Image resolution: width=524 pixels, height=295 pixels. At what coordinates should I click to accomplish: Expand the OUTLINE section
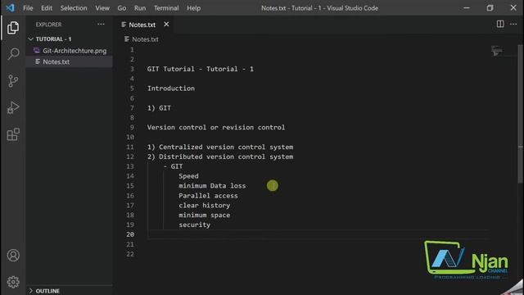30,291
